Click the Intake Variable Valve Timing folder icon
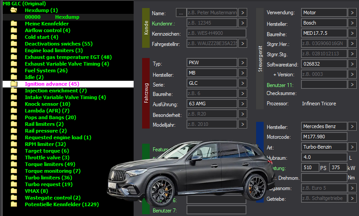359x216 pixels. click(x=14, y=97)
